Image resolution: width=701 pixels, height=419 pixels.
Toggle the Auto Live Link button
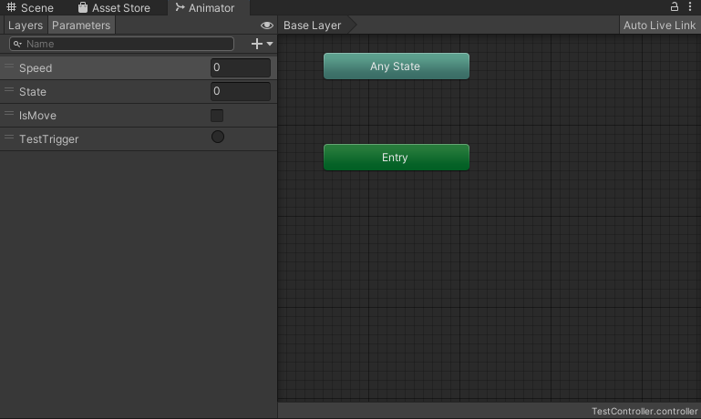659,26
